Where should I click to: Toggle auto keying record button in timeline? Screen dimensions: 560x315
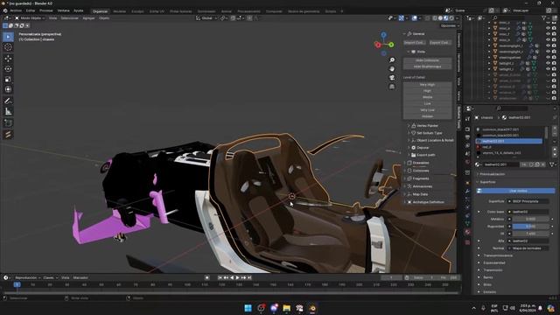point(206,277)
